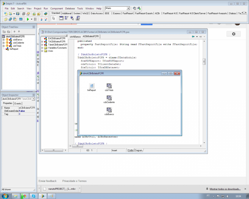
Task: Click the Privacidade e Termos link
Action: tap(74, 181)
